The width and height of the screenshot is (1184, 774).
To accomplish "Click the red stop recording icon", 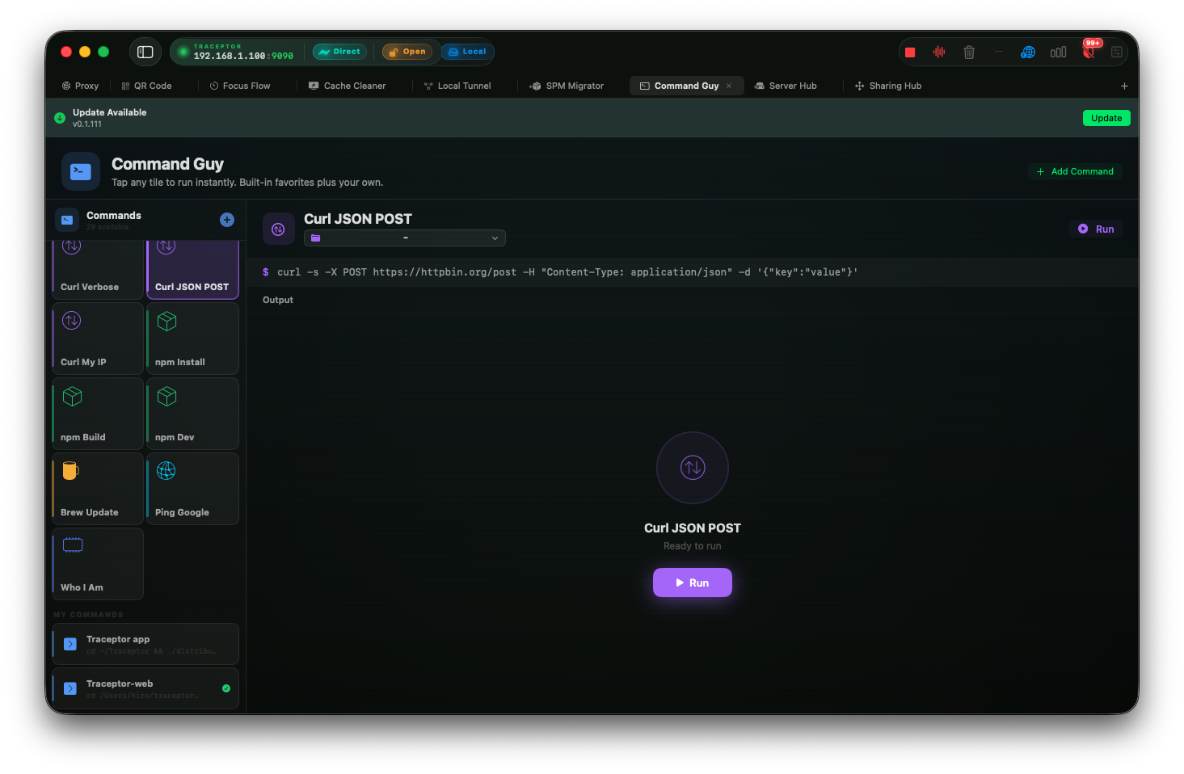I will (x=910, y=53).
